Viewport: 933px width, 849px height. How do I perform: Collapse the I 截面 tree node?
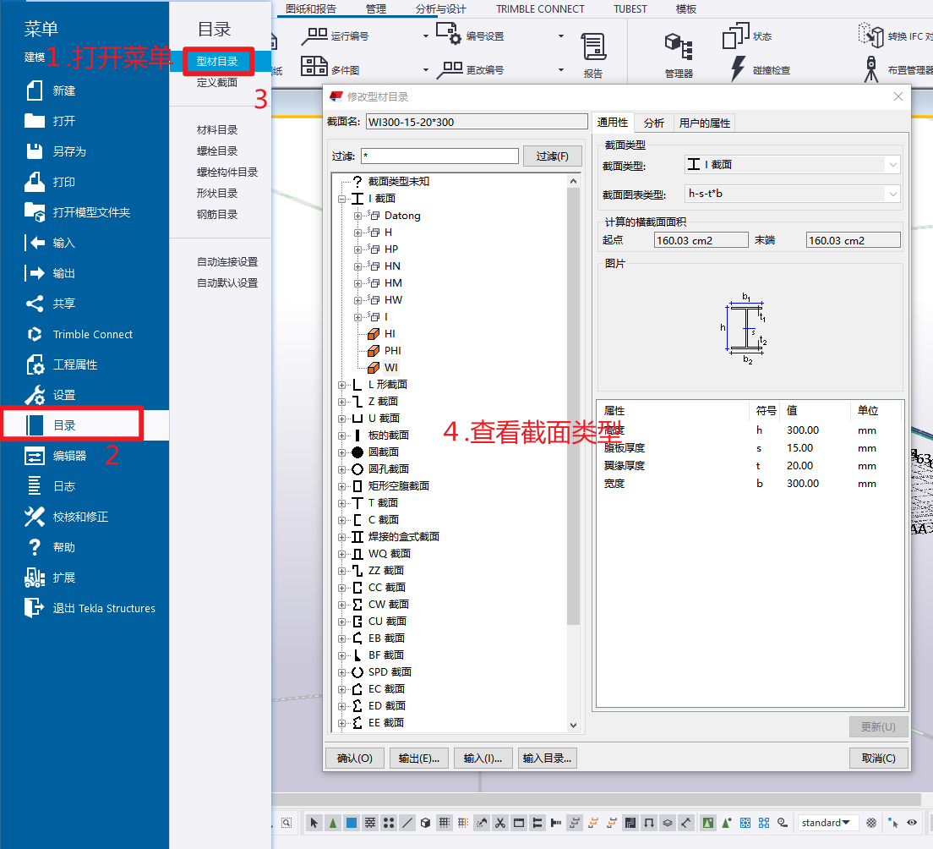342,199
